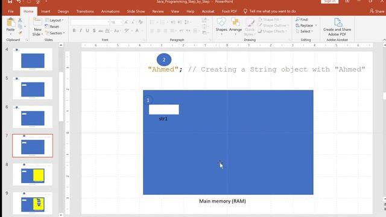Screen dimensions: 386x217
Task: Toggle text Shadow formatting
Action: point(94,31)
